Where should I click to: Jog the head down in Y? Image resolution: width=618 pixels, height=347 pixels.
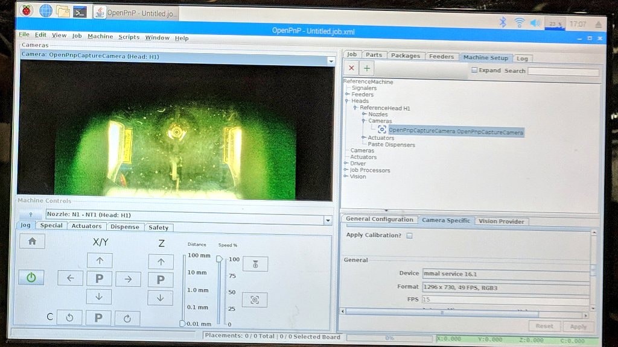[x=99, y=296]
